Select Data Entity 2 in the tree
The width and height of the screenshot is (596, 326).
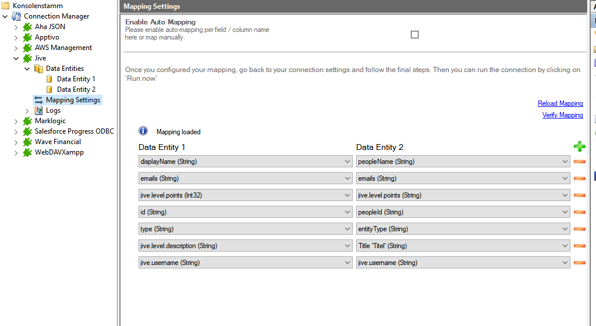[x=76, y=89]
